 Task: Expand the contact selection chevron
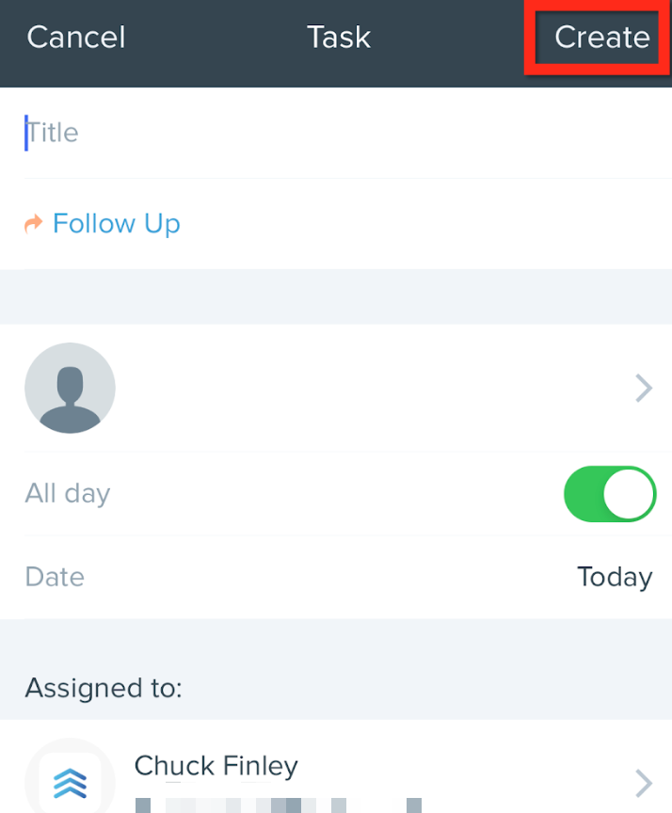(x=644, y=388)
